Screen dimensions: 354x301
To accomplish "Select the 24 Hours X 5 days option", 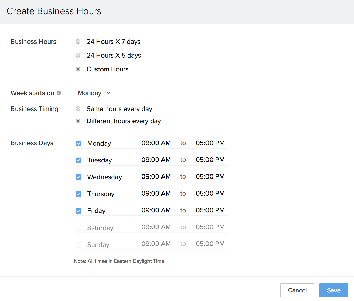I will click(78, 55).
